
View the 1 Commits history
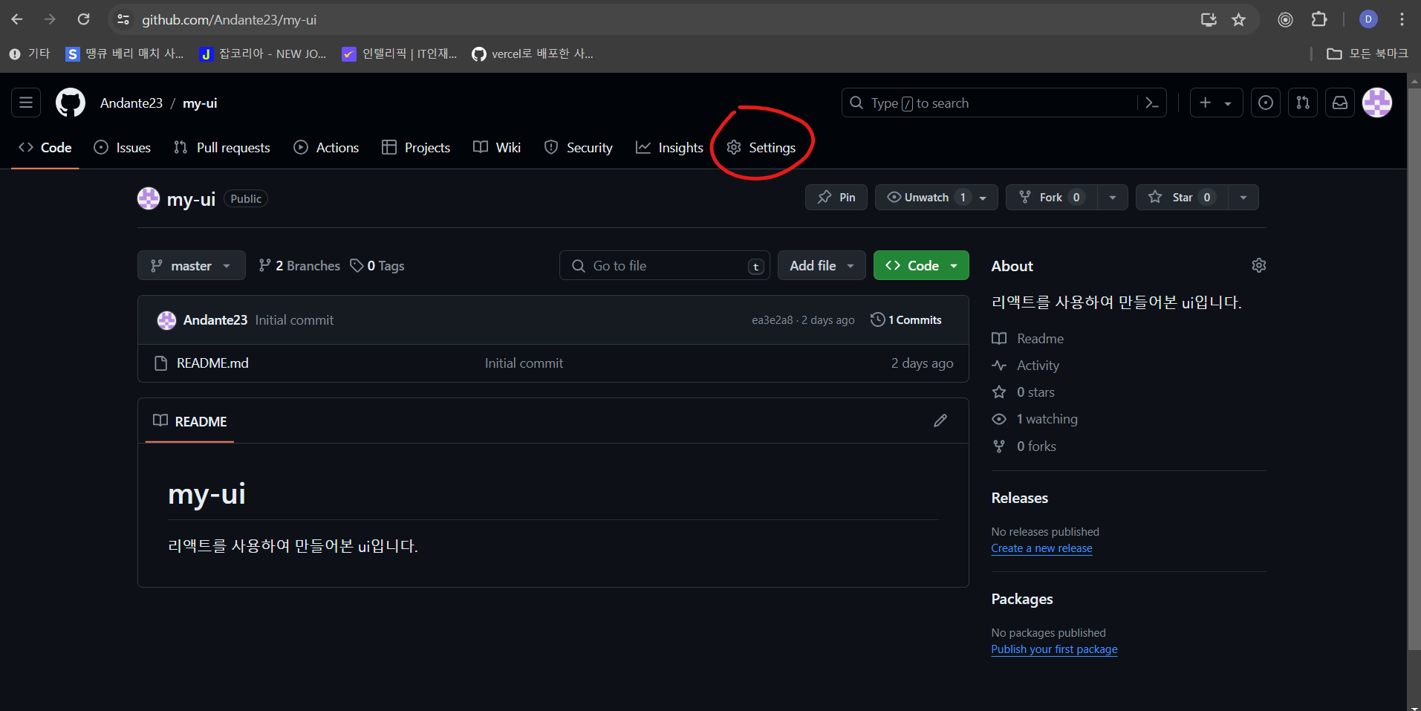click(x=906, y=319)
